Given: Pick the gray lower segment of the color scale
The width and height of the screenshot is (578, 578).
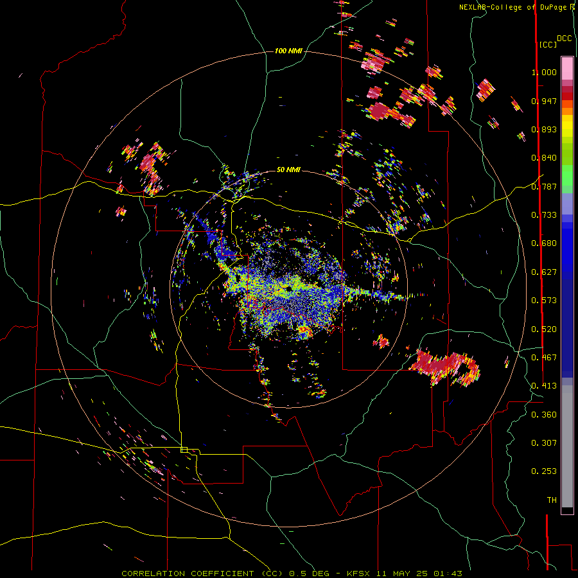Looking at the screenshot, I should click(567, 446).
